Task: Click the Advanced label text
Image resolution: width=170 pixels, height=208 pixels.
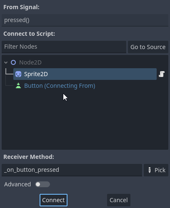Action: (x=17, y=184)
